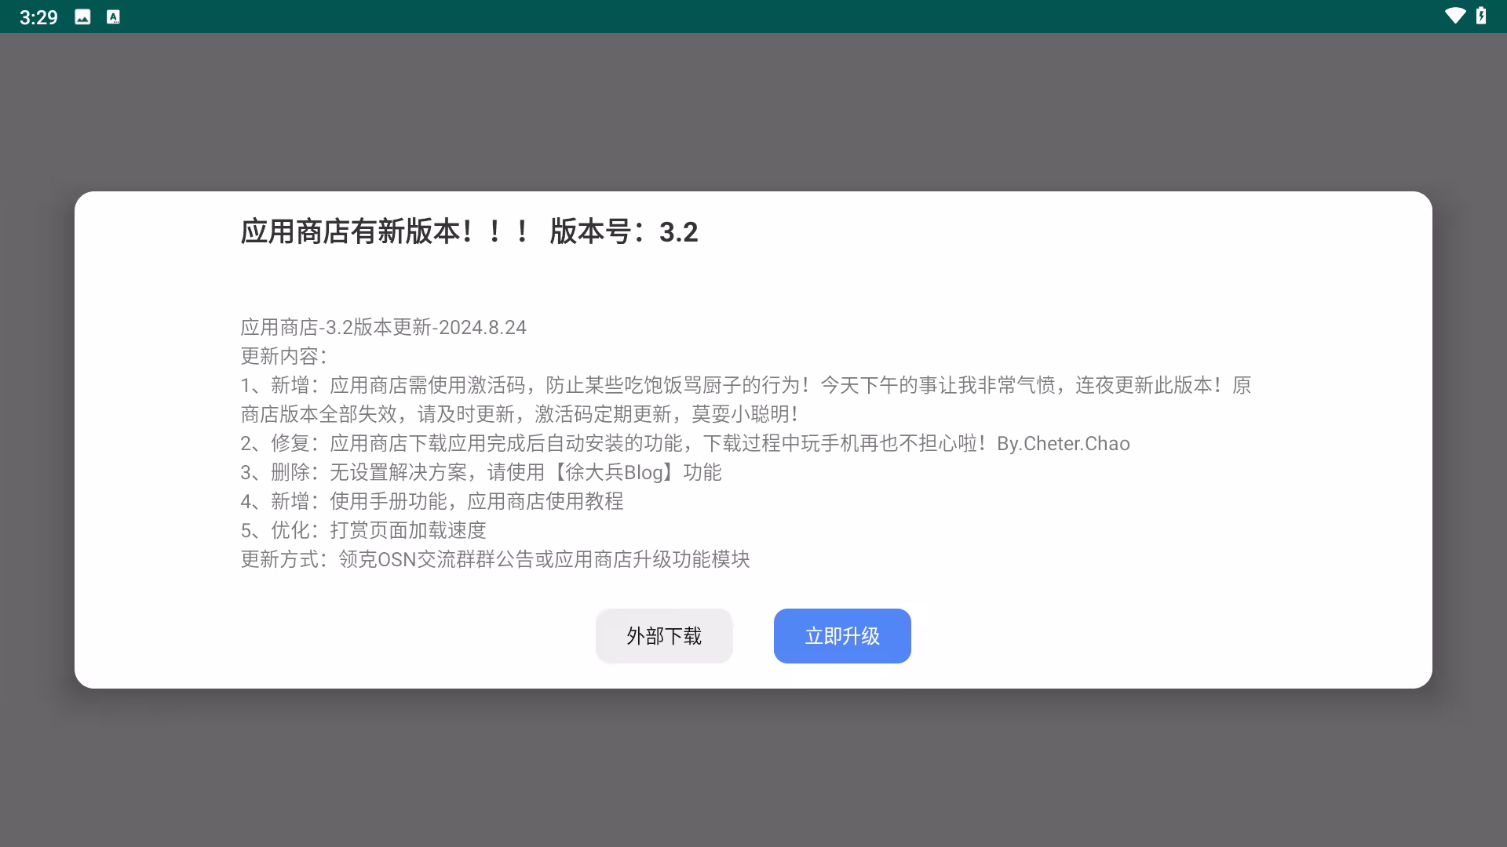The image size is (1507, 847).
Task: Click changelog item 4 about 使用手册功能
Action: tap(432, 502)
